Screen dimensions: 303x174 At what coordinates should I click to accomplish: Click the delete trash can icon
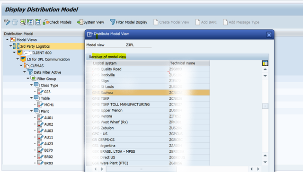point(15,22)
